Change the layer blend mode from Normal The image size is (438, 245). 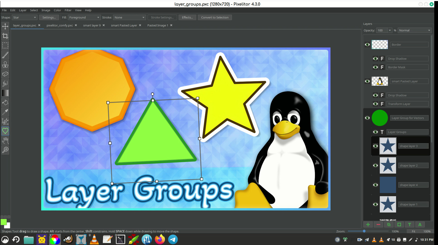pos(414,30)
